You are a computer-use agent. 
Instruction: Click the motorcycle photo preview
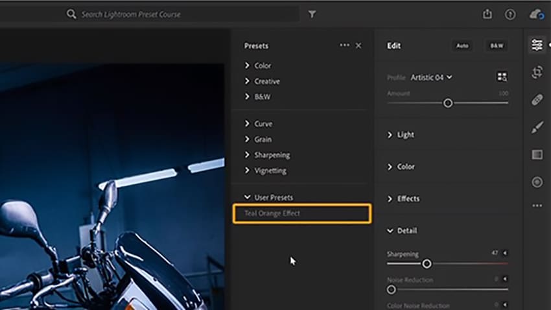112,186
